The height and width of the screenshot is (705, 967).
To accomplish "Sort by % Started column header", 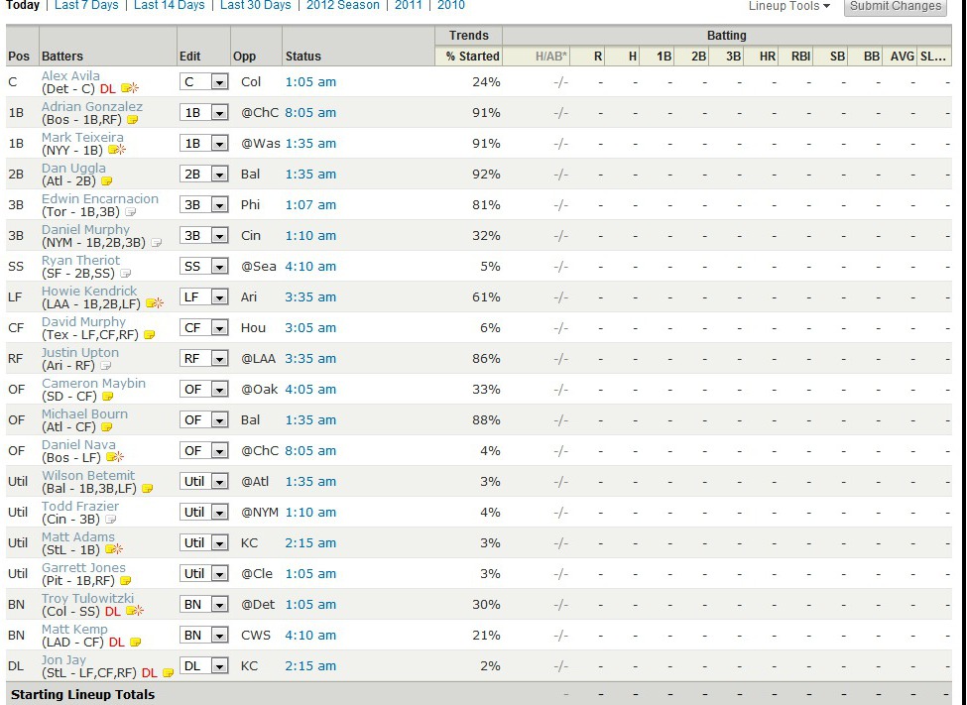I will [x=473, y=57].
